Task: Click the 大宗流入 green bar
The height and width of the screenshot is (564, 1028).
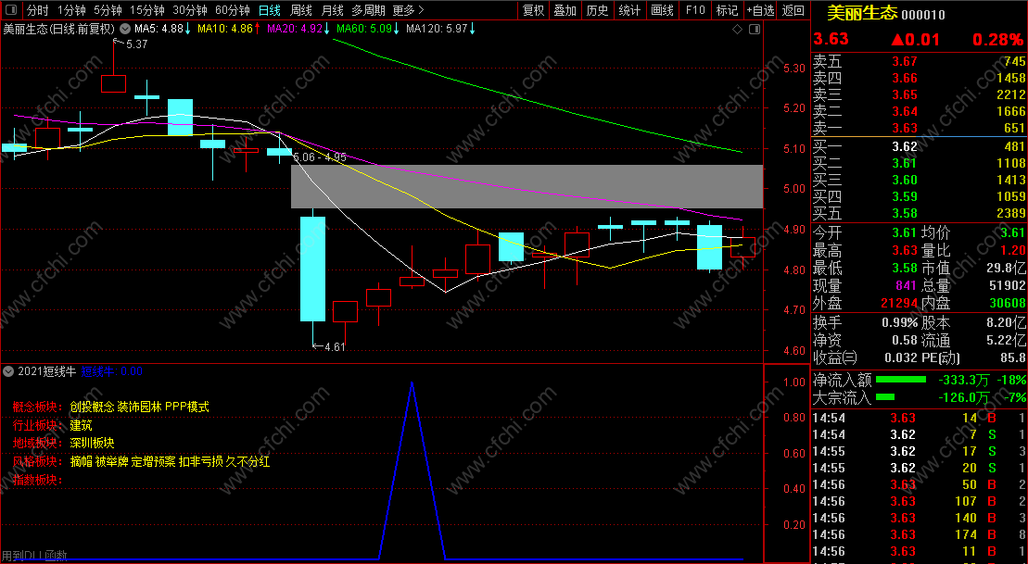Action: pos(885,397)
